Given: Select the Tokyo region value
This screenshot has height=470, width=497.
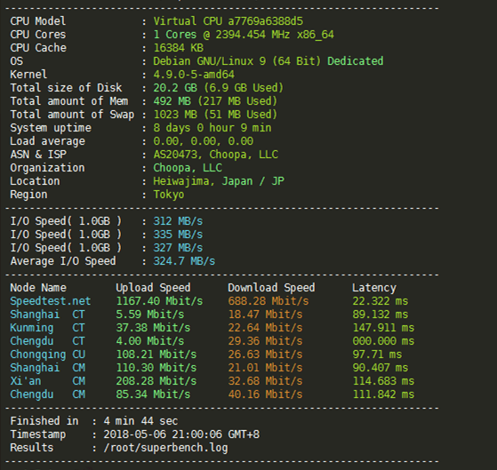Looking at the screenshot, I should pos(169,195).
